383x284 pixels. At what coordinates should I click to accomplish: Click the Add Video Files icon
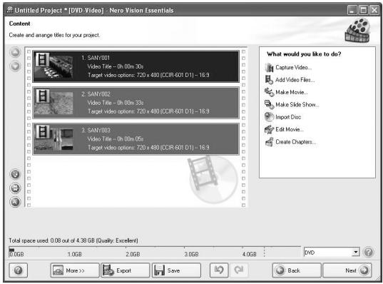[269, 80]
